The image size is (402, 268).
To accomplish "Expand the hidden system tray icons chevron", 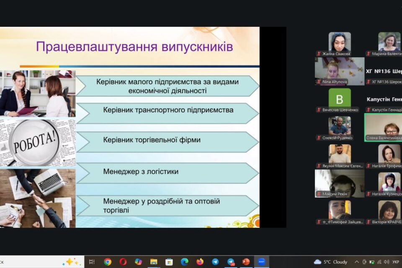I will pos(357,262).
